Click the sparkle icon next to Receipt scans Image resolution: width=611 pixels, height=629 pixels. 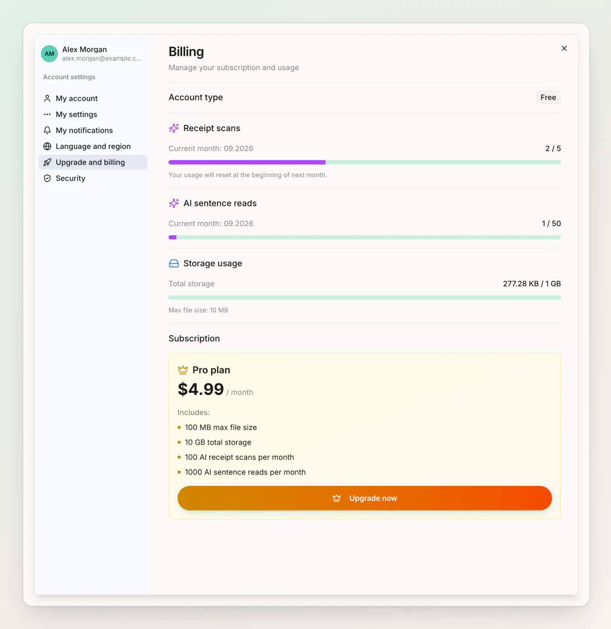click(x=174, y=128)
